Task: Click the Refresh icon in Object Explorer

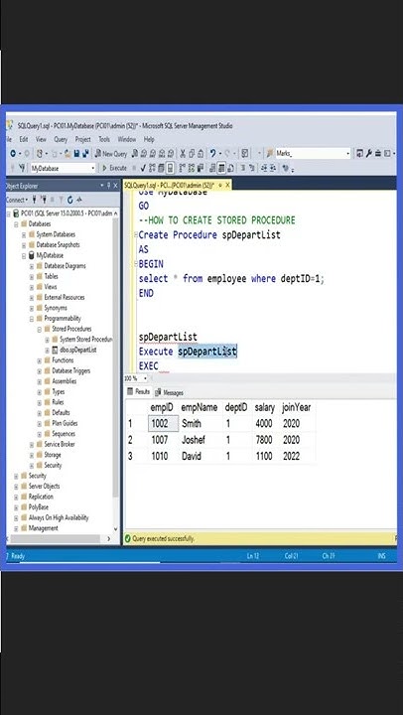Action: coord(70,200)
